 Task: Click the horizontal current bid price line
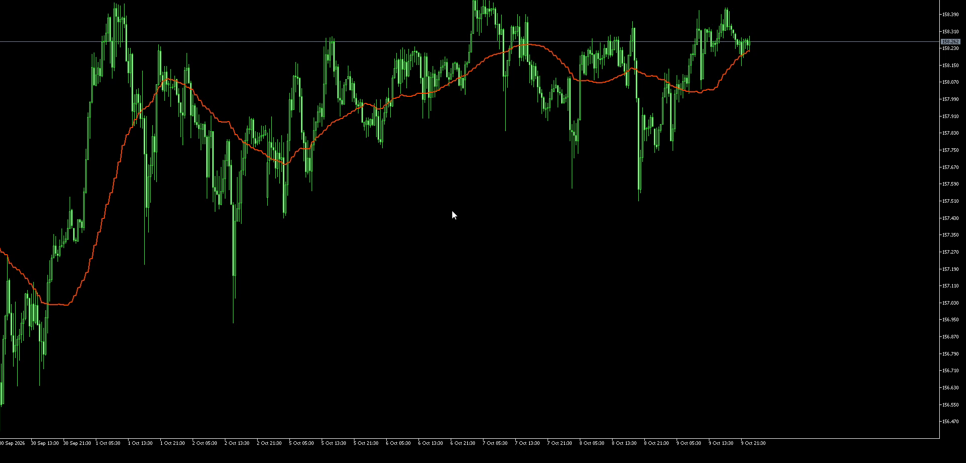tap(469, 42)
